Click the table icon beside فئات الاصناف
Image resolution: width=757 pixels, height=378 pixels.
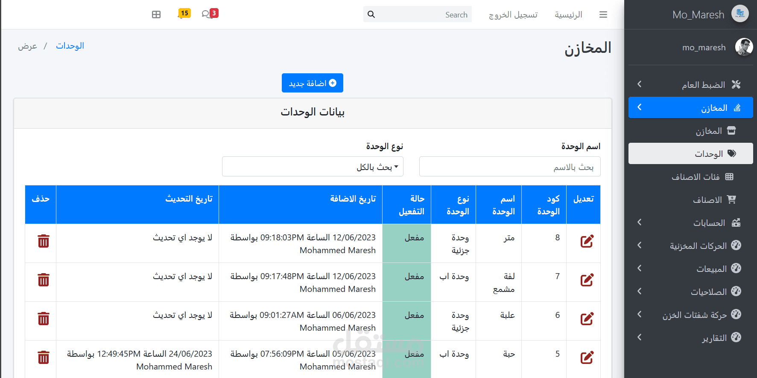click(729, 176)
